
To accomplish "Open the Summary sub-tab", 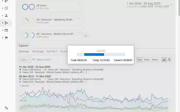I will [x=24, y=52].
